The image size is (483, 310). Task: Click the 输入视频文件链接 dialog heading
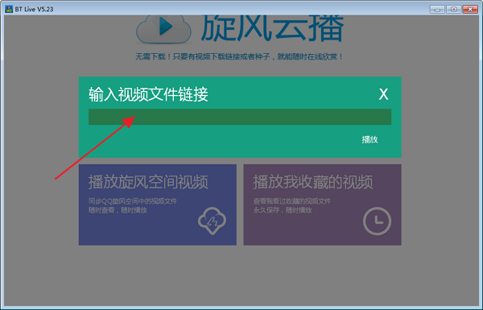point(148,94)
